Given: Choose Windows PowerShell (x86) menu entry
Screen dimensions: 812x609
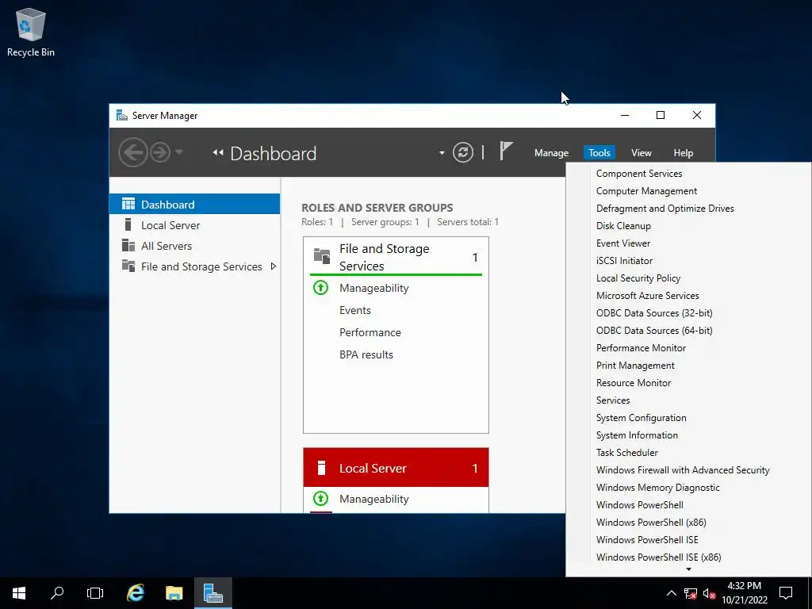Looking at the screenshot, I should (x=688, y=522).
